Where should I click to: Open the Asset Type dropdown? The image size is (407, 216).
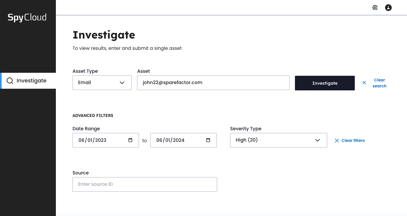click(102, 83)
